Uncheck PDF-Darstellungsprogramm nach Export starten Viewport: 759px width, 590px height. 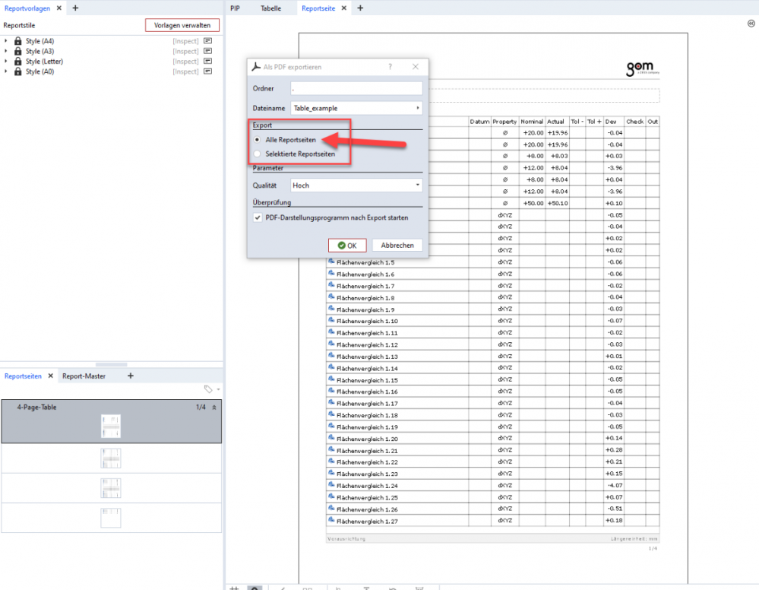click(258, 217)
